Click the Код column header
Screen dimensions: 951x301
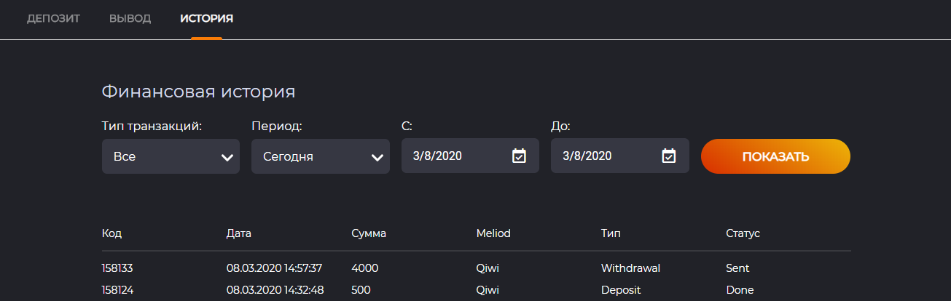111,233
